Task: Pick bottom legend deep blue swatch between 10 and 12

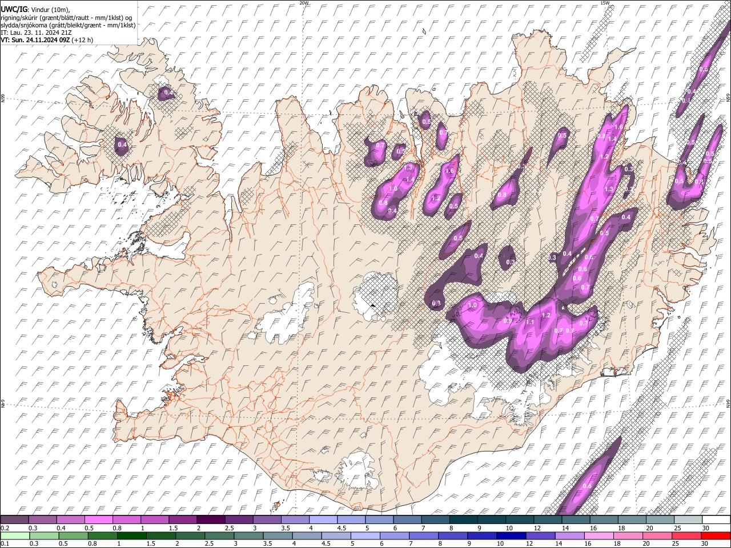Action: 511,535
